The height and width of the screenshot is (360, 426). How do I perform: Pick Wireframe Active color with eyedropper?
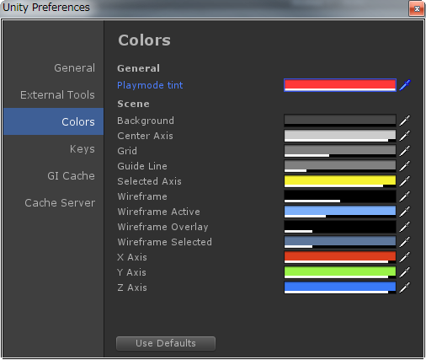click(x=405, y=212)
